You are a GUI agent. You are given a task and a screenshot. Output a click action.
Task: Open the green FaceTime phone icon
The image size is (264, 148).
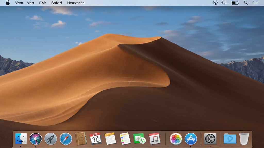click(139, 138)
